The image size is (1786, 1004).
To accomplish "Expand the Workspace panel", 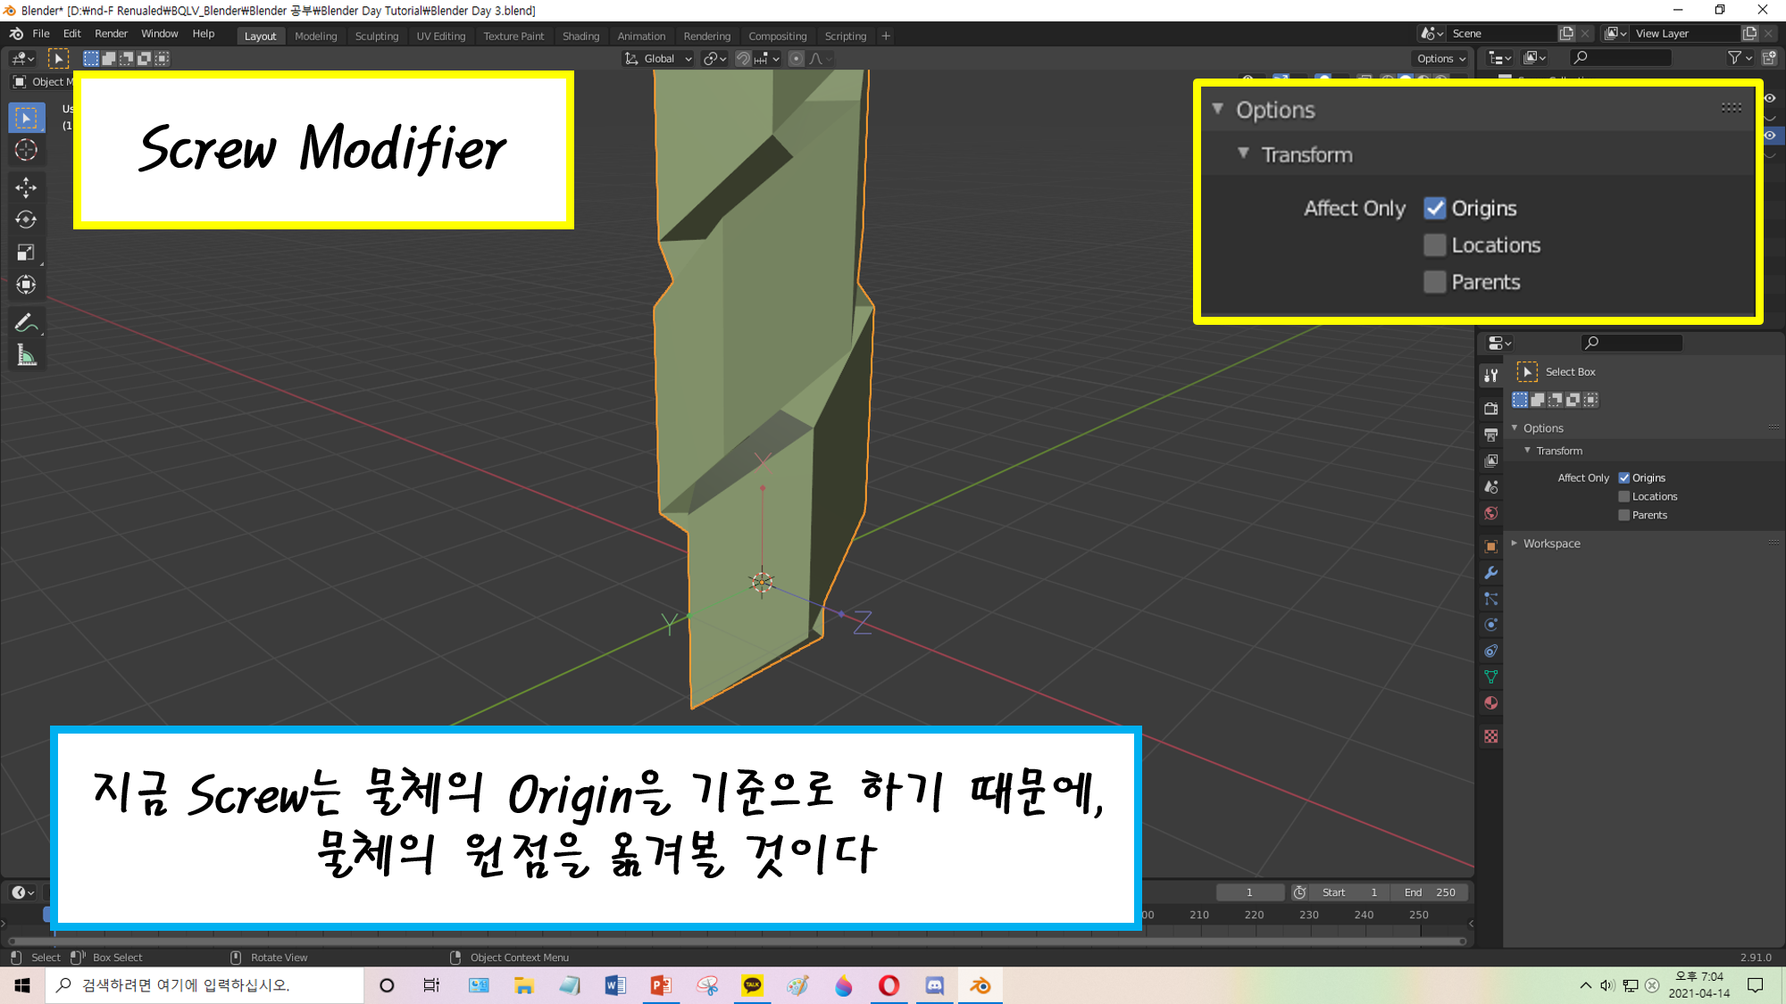I will click(x=1551, y=543).
